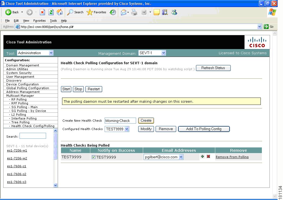Open device es1-7606-c2 link
The image size is (283, 200).
point(17,174)
